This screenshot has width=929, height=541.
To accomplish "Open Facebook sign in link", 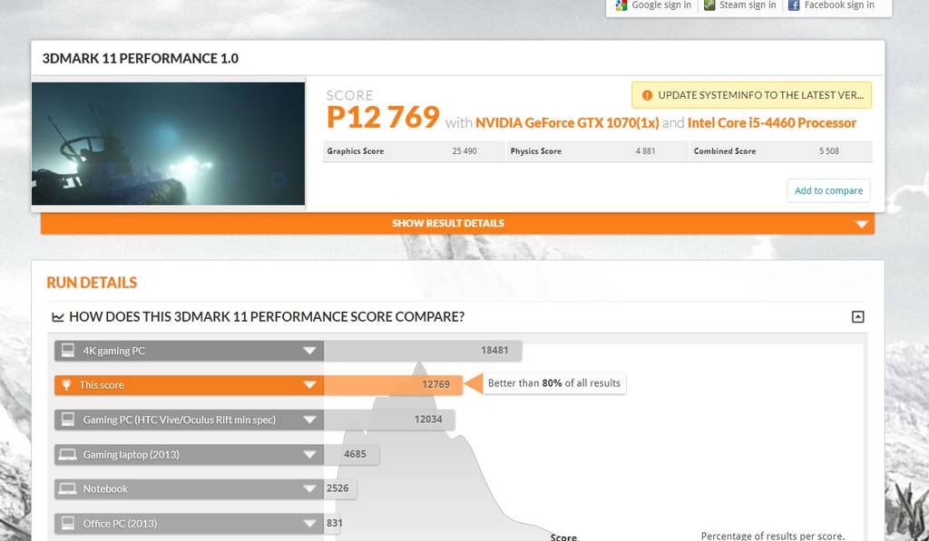I will [839, 5].
